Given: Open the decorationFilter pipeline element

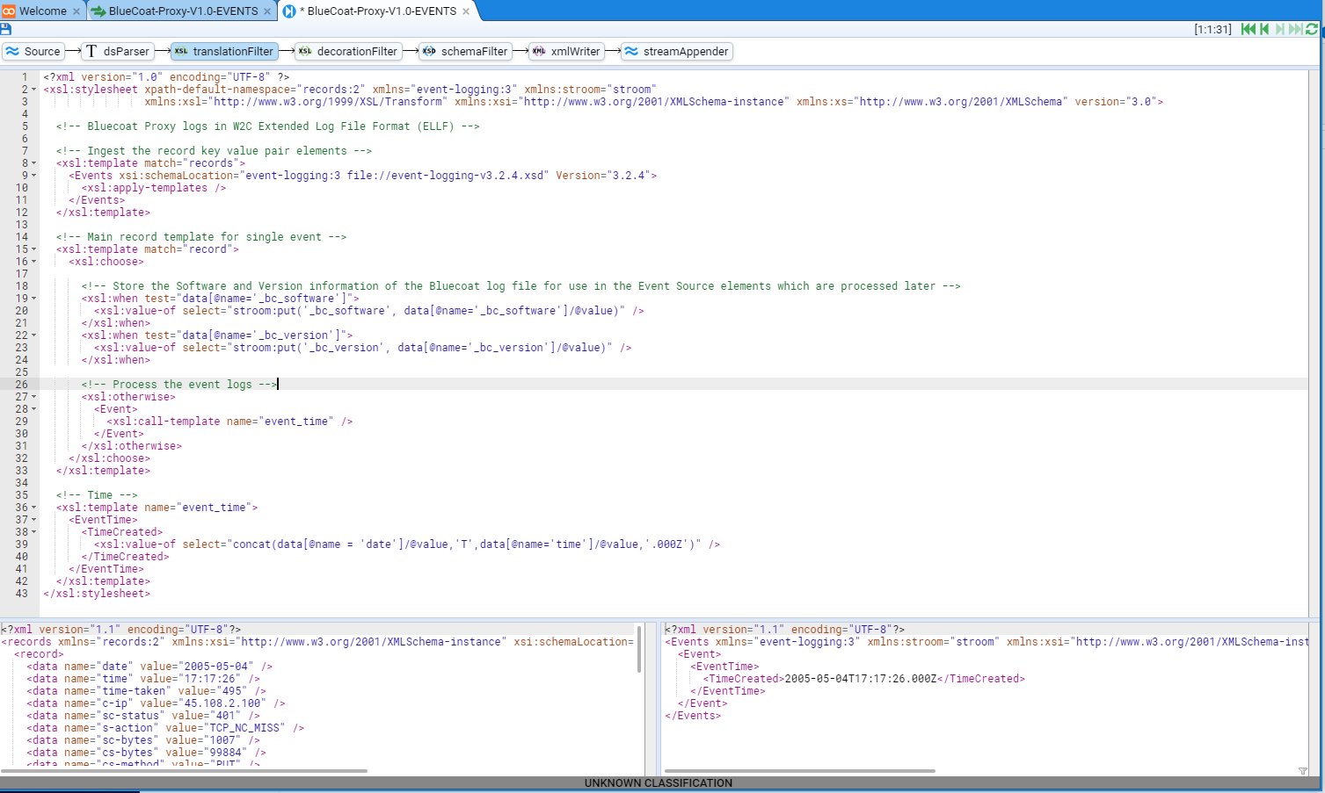Looking at the screenshot, I should click(x=348, y=52).
